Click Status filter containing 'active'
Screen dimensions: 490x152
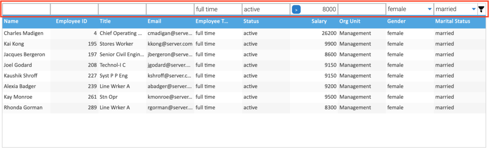[x=266, y=9]
